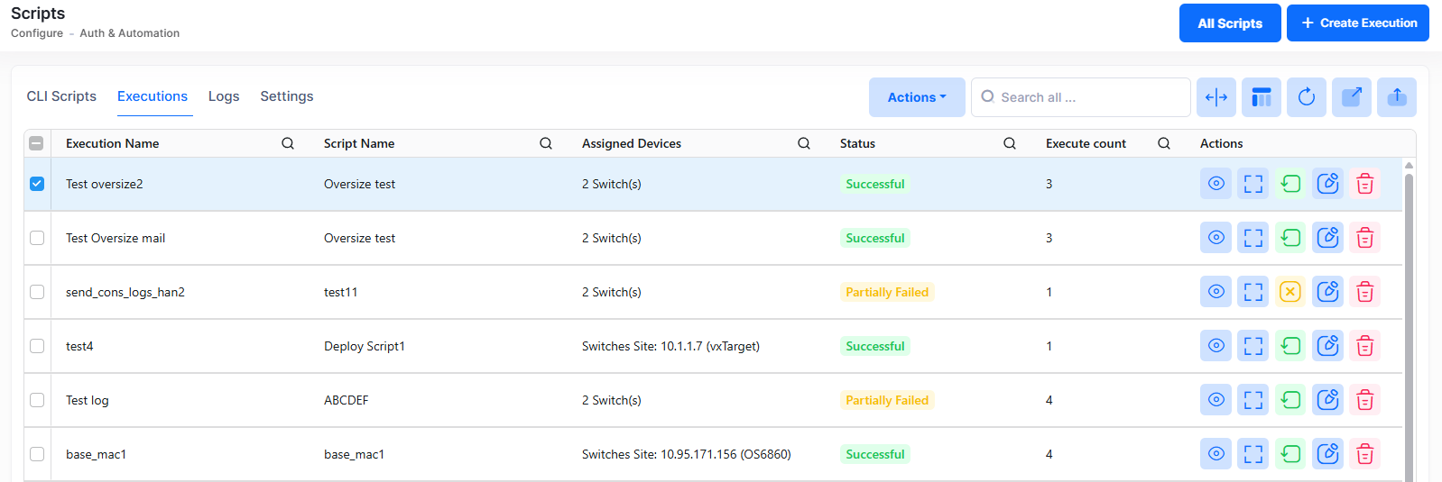
Task: Switch to the CLI Scripts tab
Action: pyautogui.click(x=61, y=96)
